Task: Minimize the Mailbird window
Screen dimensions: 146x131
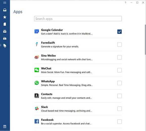Action: [131, 3]
